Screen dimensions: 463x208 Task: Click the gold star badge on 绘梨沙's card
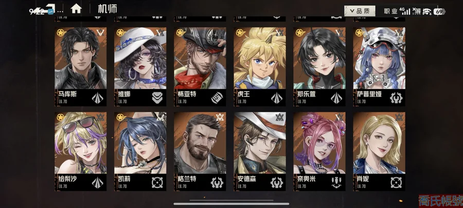pyautogui.click(x=61, y=117)
